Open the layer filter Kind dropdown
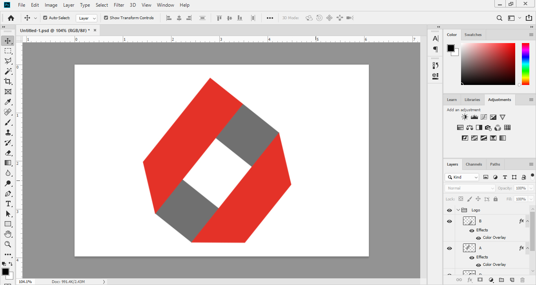The image size is (536, 285). click(462, 177)
